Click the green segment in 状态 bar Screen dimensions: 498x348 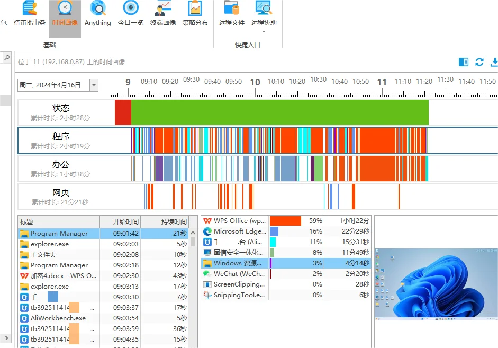click(x=280, y=112)
